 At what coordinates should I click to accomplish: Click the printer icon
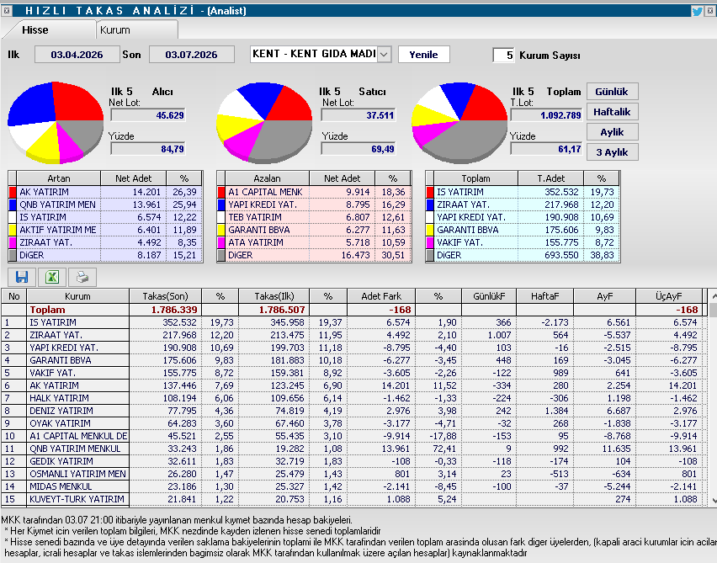click(x=82, y=277)
